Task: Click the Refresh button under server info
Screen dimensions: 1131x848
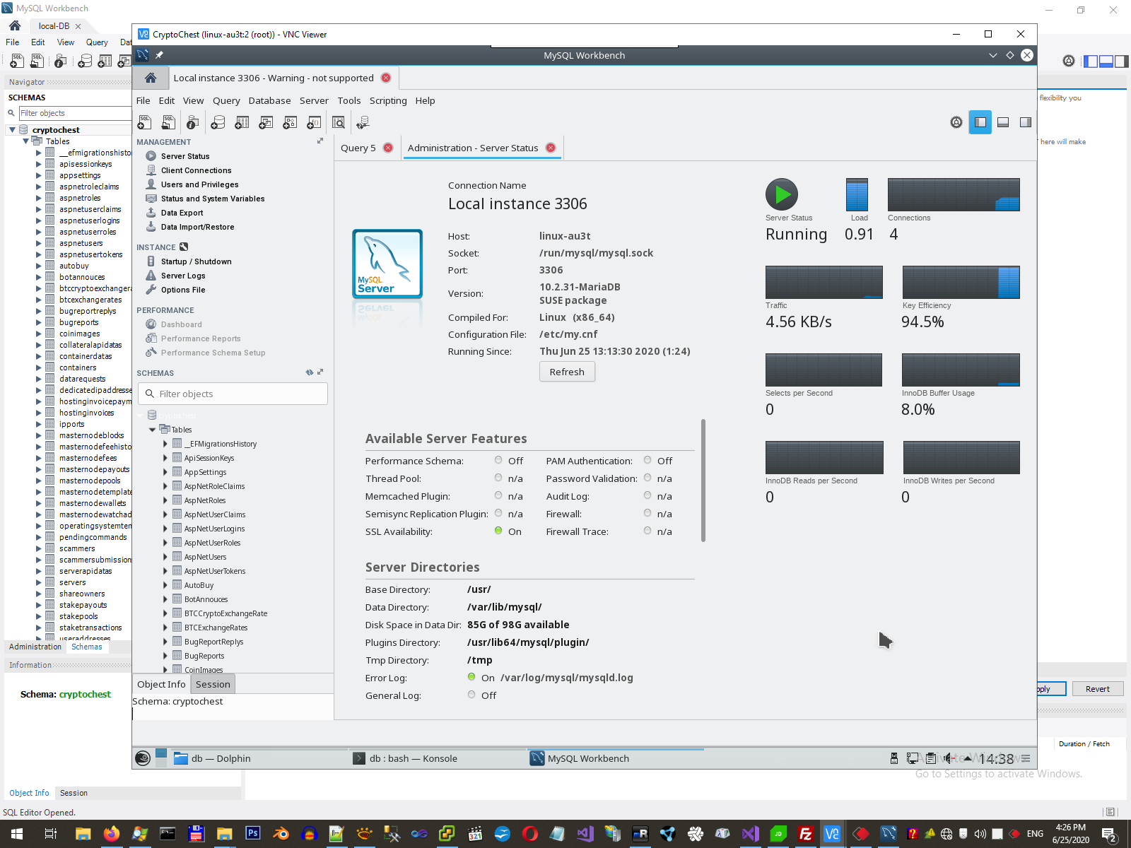Action: (x=567, y=372)
